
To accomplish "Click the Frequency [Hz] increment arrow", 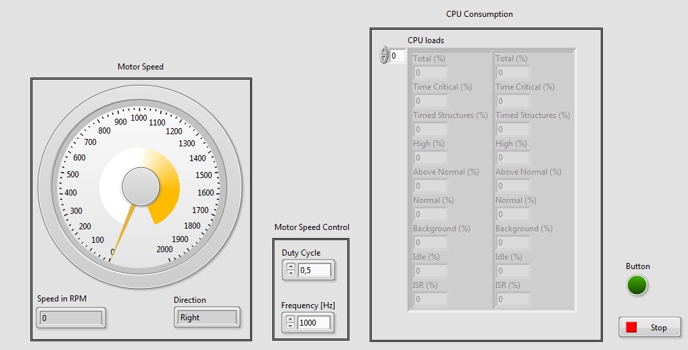I will click(x=291, y=319).
